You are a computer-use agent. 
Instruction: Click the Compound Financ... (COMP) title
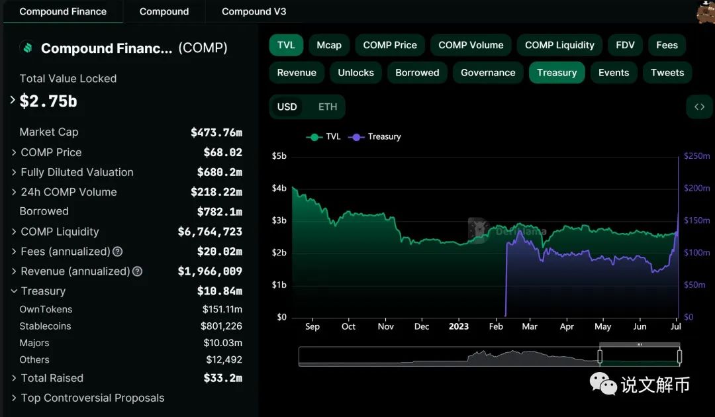pos(134,48)
